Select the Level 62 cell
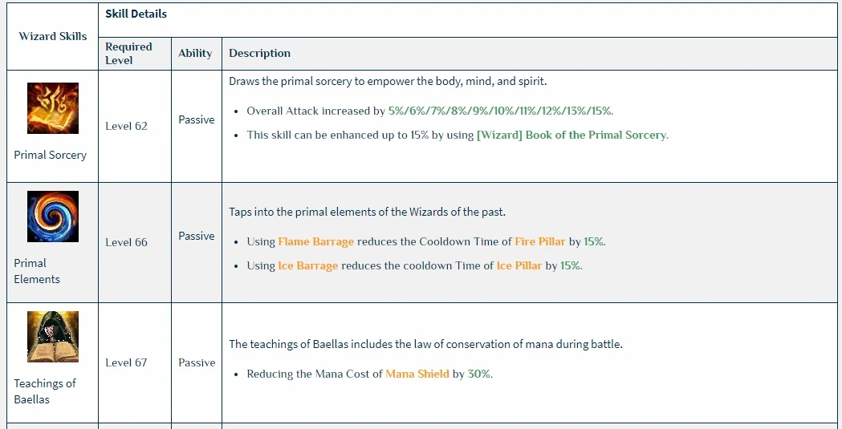Screen dimensions: 842x429 (x=127, y=126)
